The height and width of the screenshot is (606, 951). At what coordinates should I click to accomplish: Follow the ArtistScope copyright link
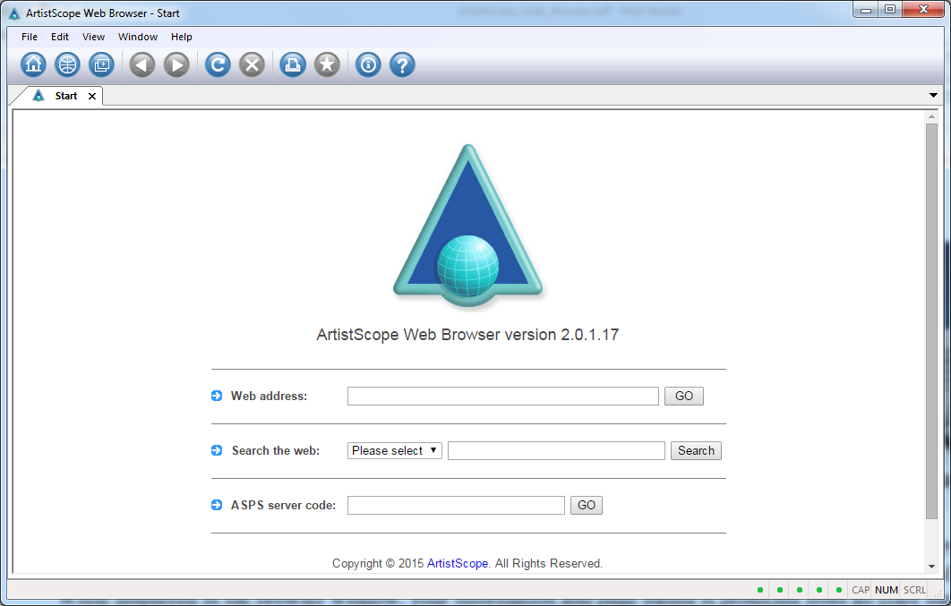click(x=457, y=563)
